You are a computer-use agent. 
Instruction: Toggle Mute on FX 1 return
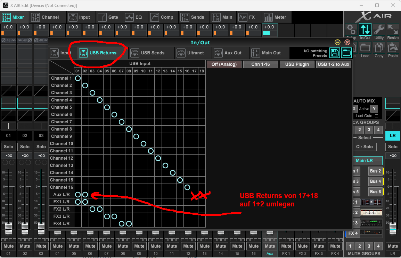tap(286, 246)
